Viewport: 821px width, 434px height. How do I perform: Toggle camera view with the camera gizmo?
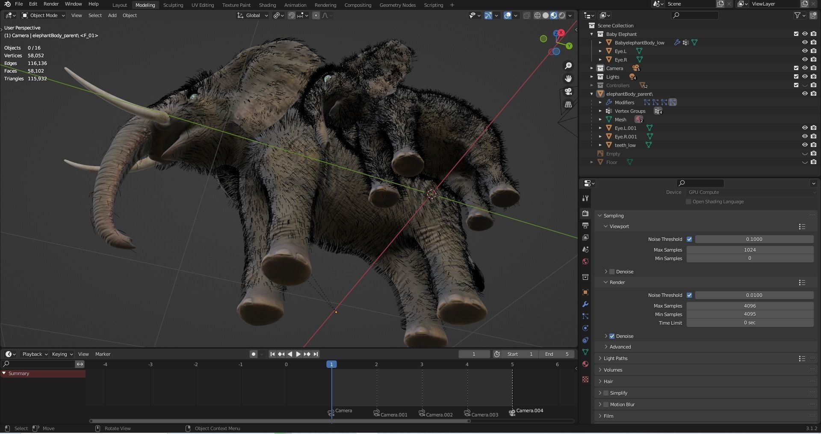pos(568,91)
